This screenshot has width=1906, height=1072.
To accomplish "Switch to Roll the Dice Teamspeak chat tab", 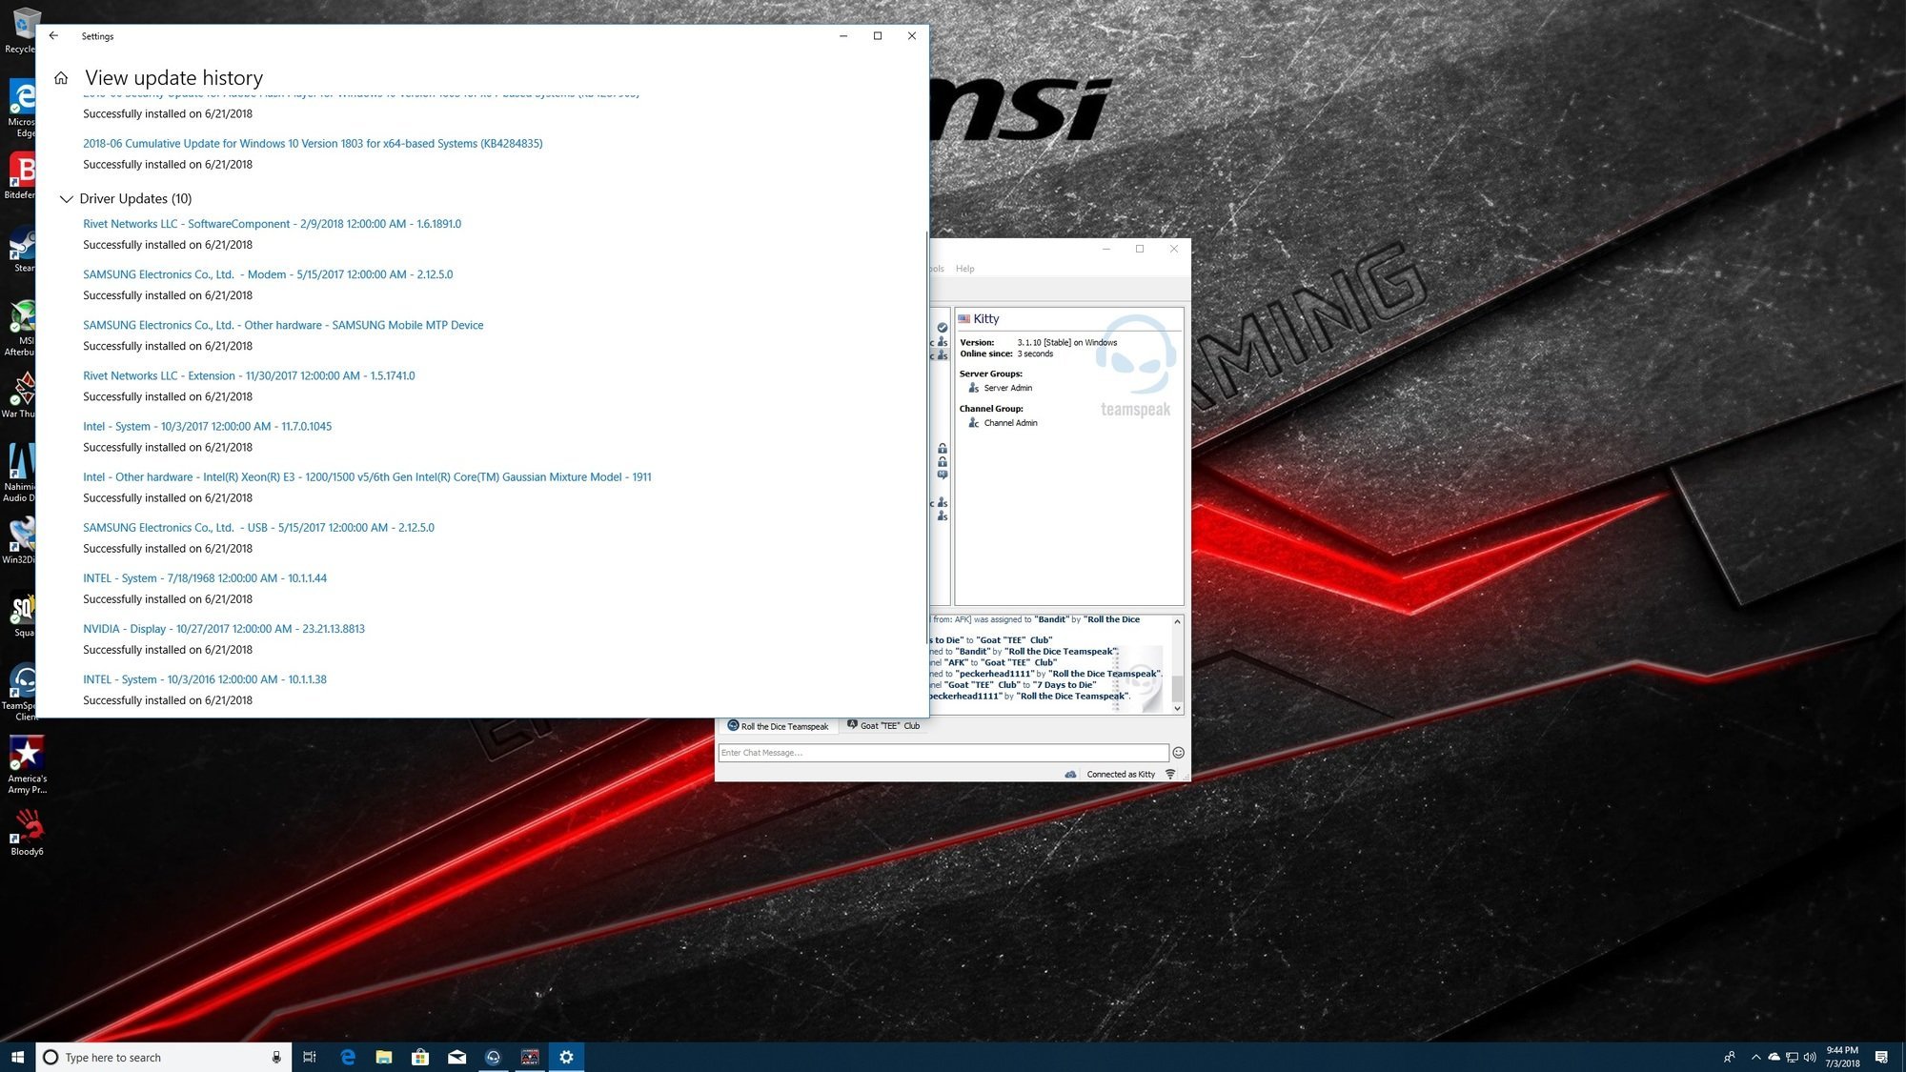I will point(778,726).
